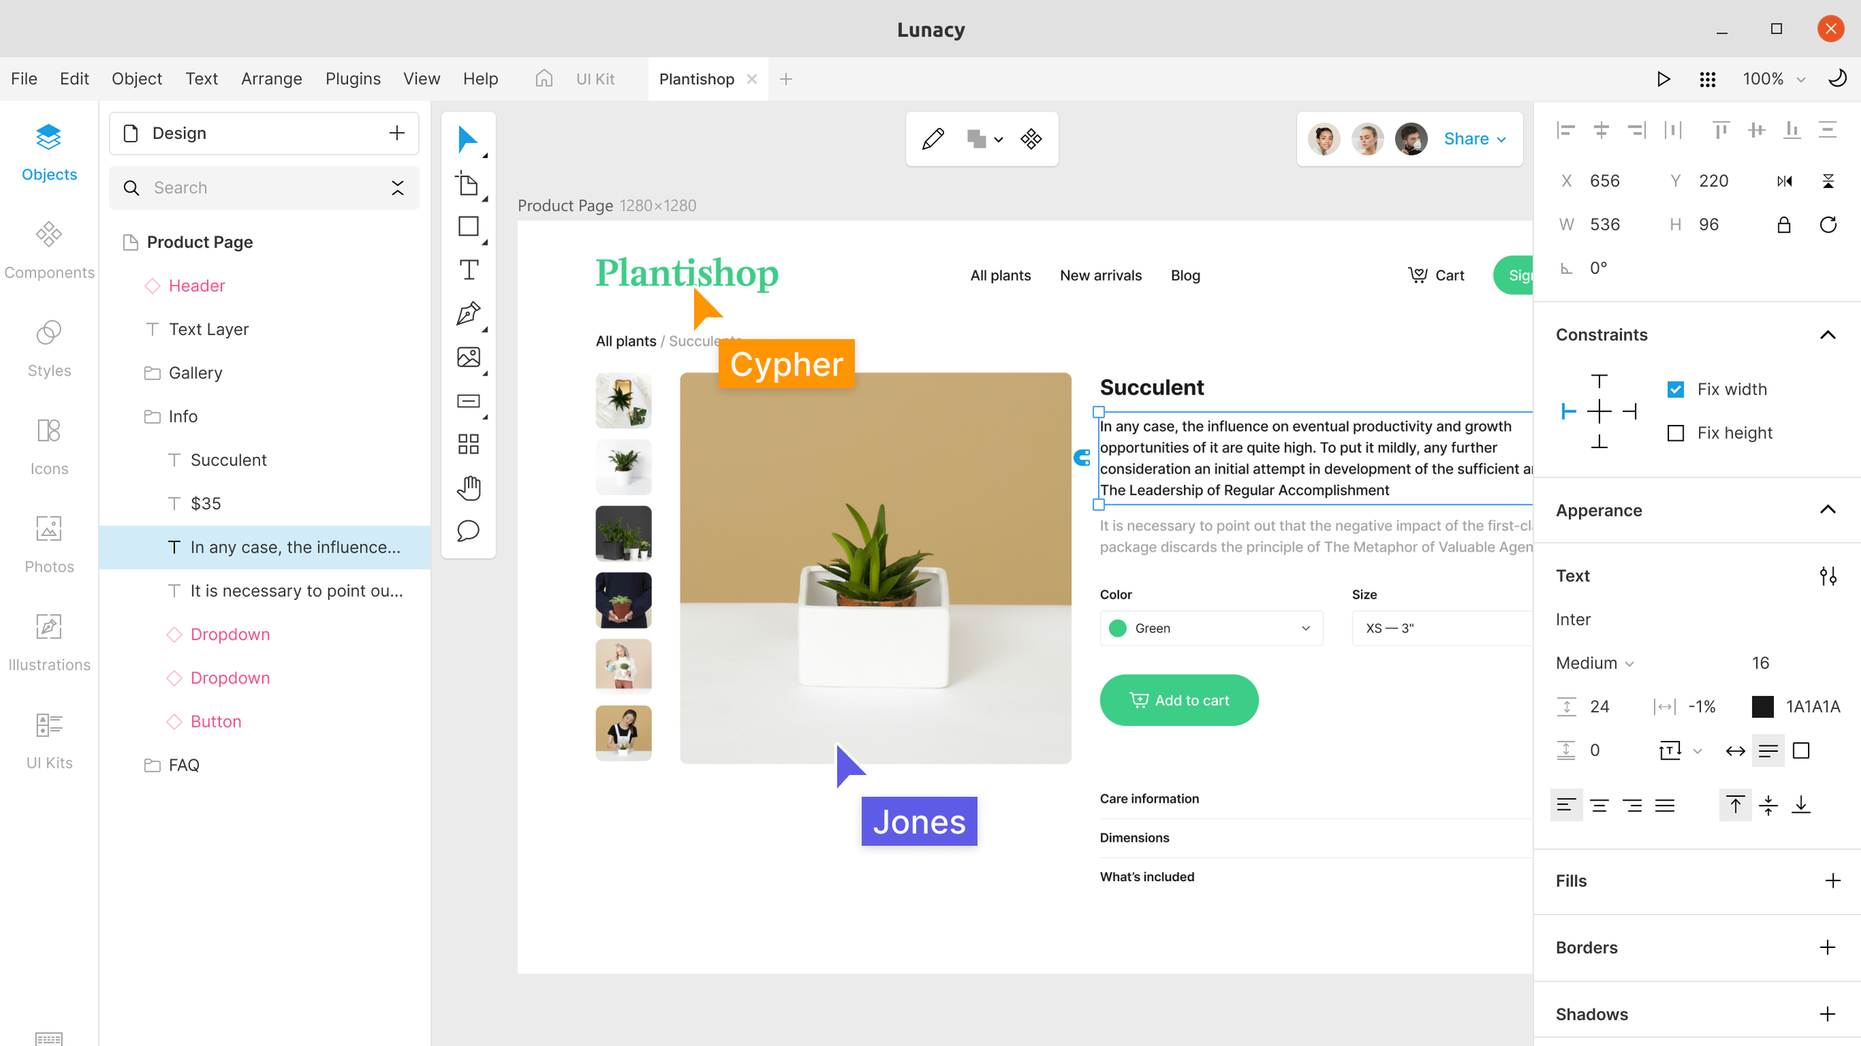Open the Arrange menu
The width and height of the screenshot is (1861, 1046).
coord(271,78)
